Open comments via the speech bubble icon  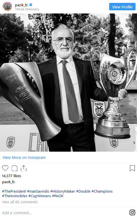14,168
